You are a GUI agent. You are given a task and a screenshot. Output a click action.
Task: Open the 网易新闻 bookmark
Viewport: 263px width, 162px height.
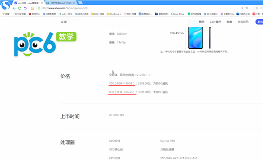49,14
